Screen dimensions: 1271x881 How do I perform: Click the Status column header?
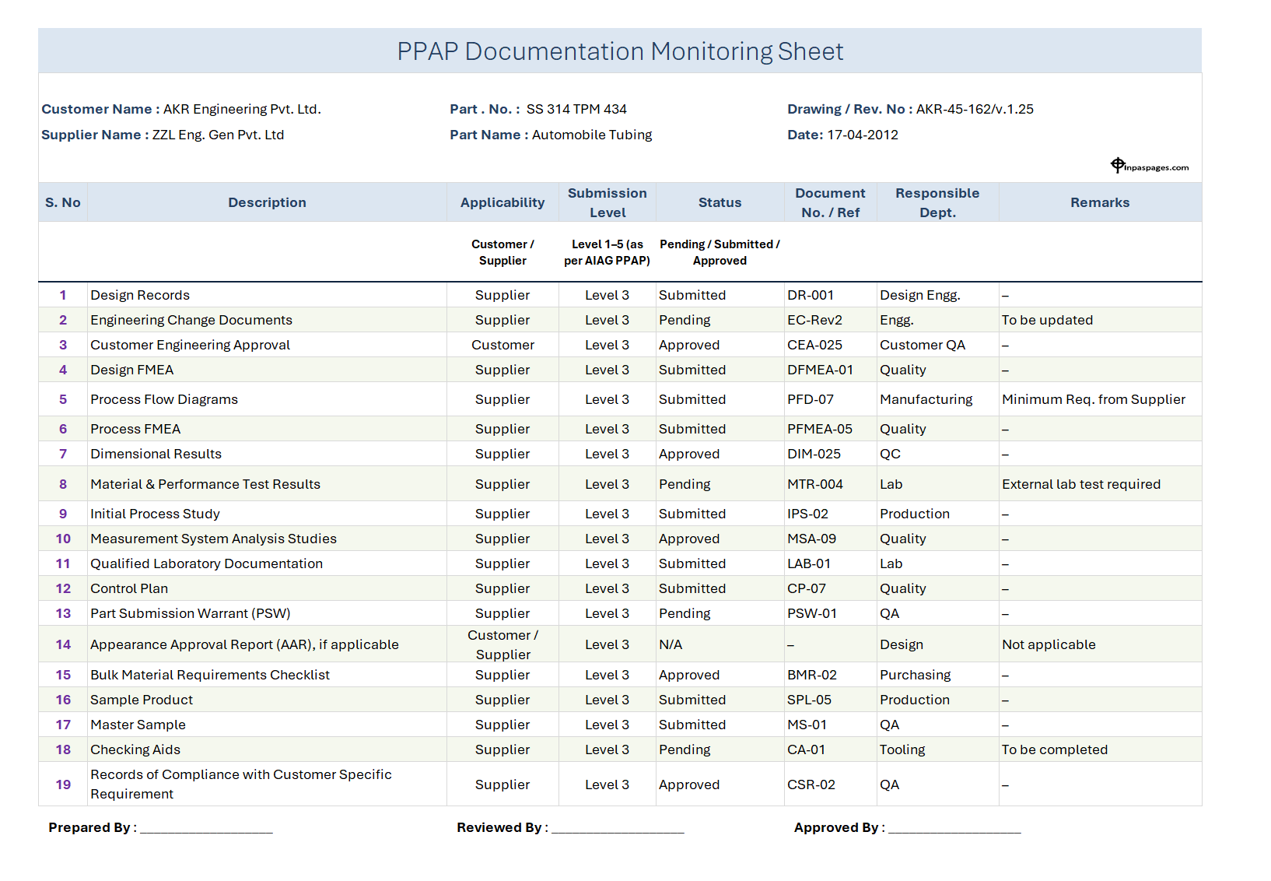click(720, 202)
